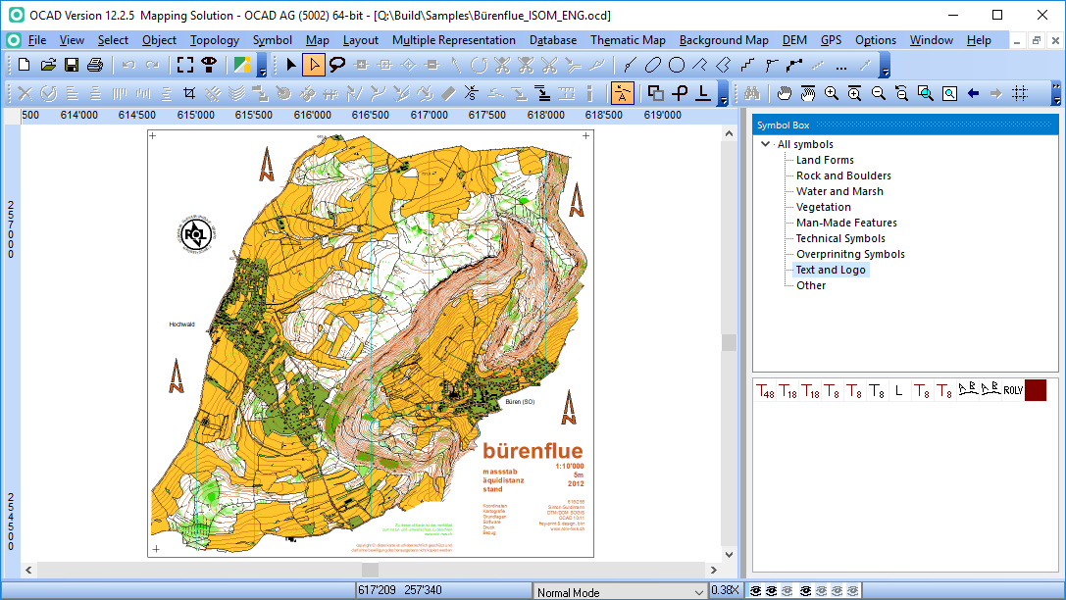Click the save file icon

72,66
